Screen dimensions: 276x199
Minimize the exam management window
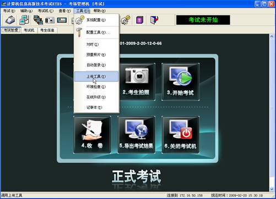(x=257, y=4)
